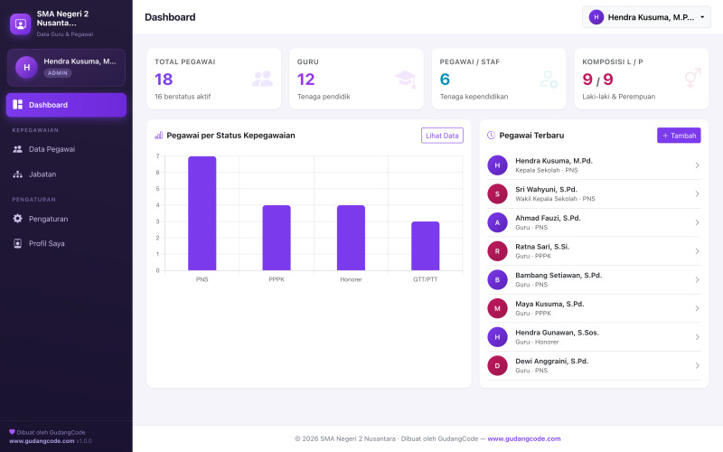This screenshot has width=723, height=452.
Task: Open the Jabatan menu item
Action: tap(66, 174)
